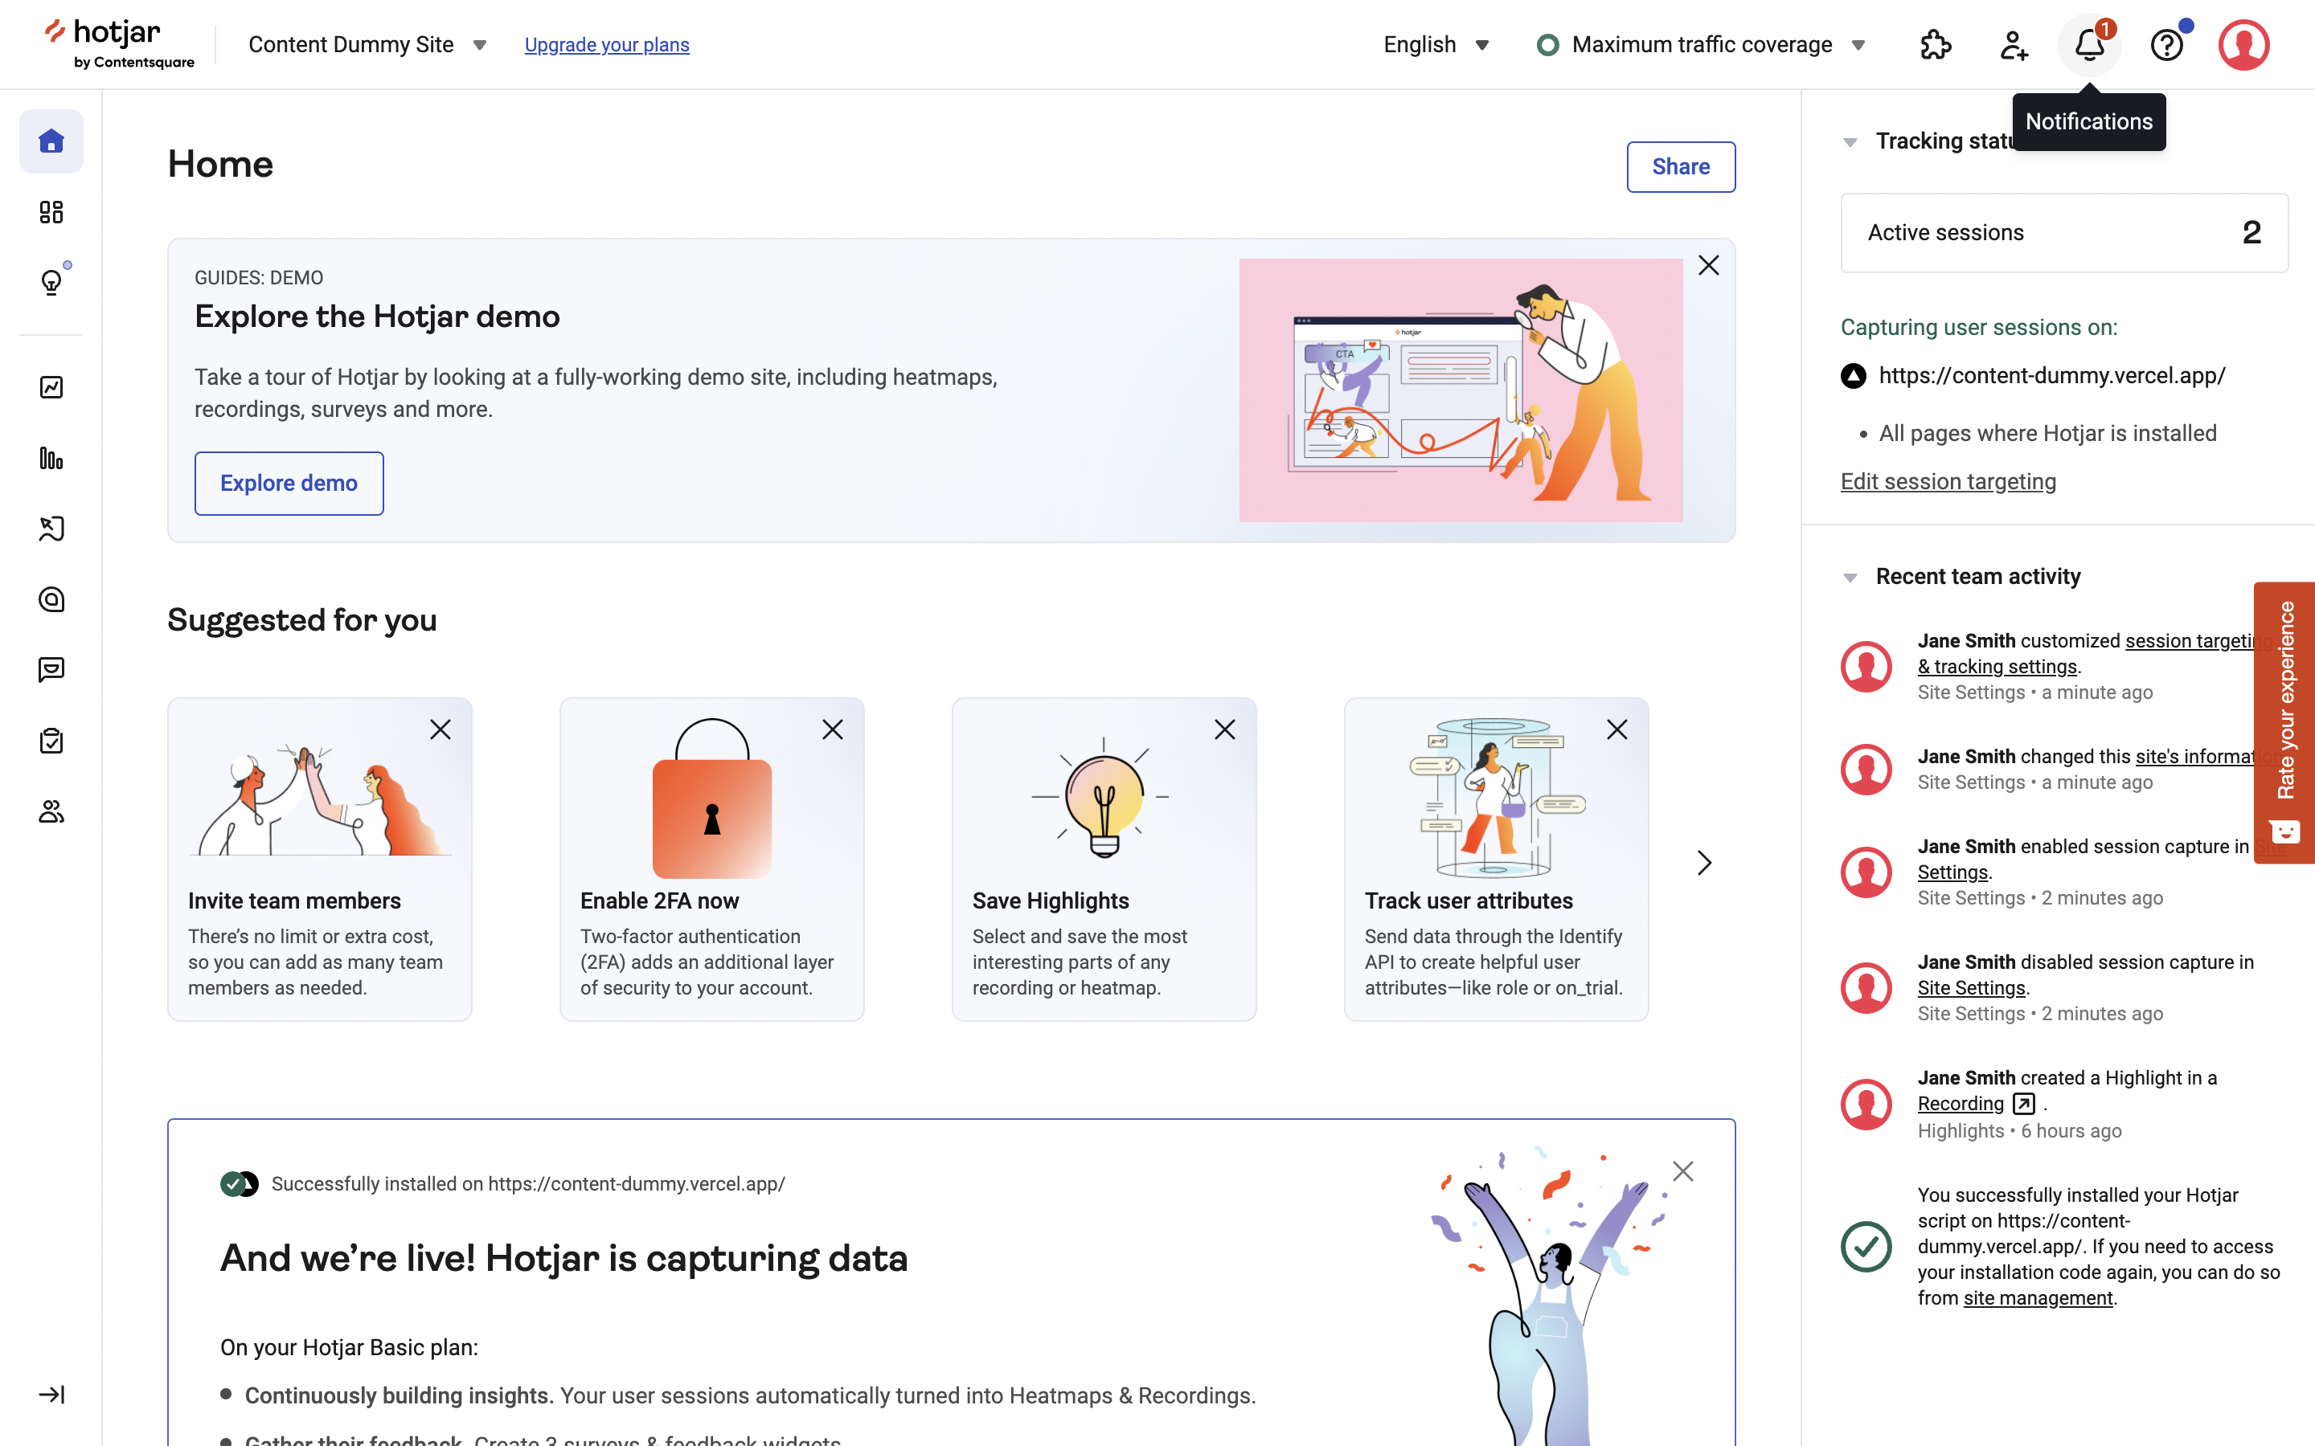Click the Share button
Viewport: 2315px width, 1446px height.
click(x=1681, y=166)
